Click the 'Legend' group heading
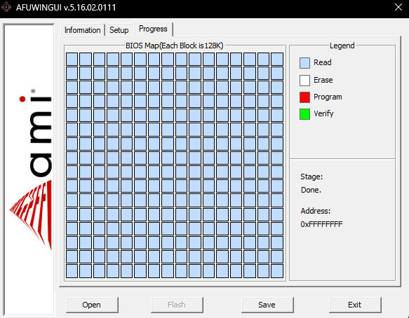Image resolution: width=409 pixels, height=318 pixels. pyautogui.click(x=342, y=46)
